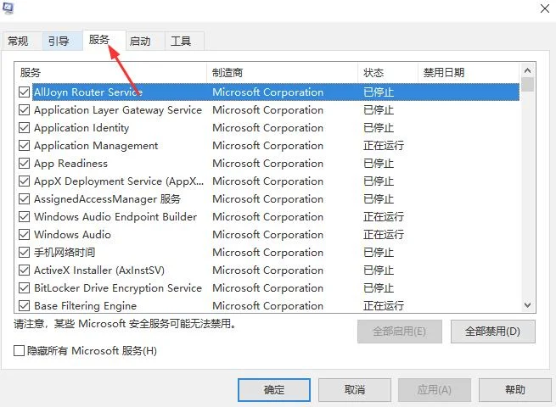Toggle AssignedAccessManager 服务 checkbox

click(24, 198)
